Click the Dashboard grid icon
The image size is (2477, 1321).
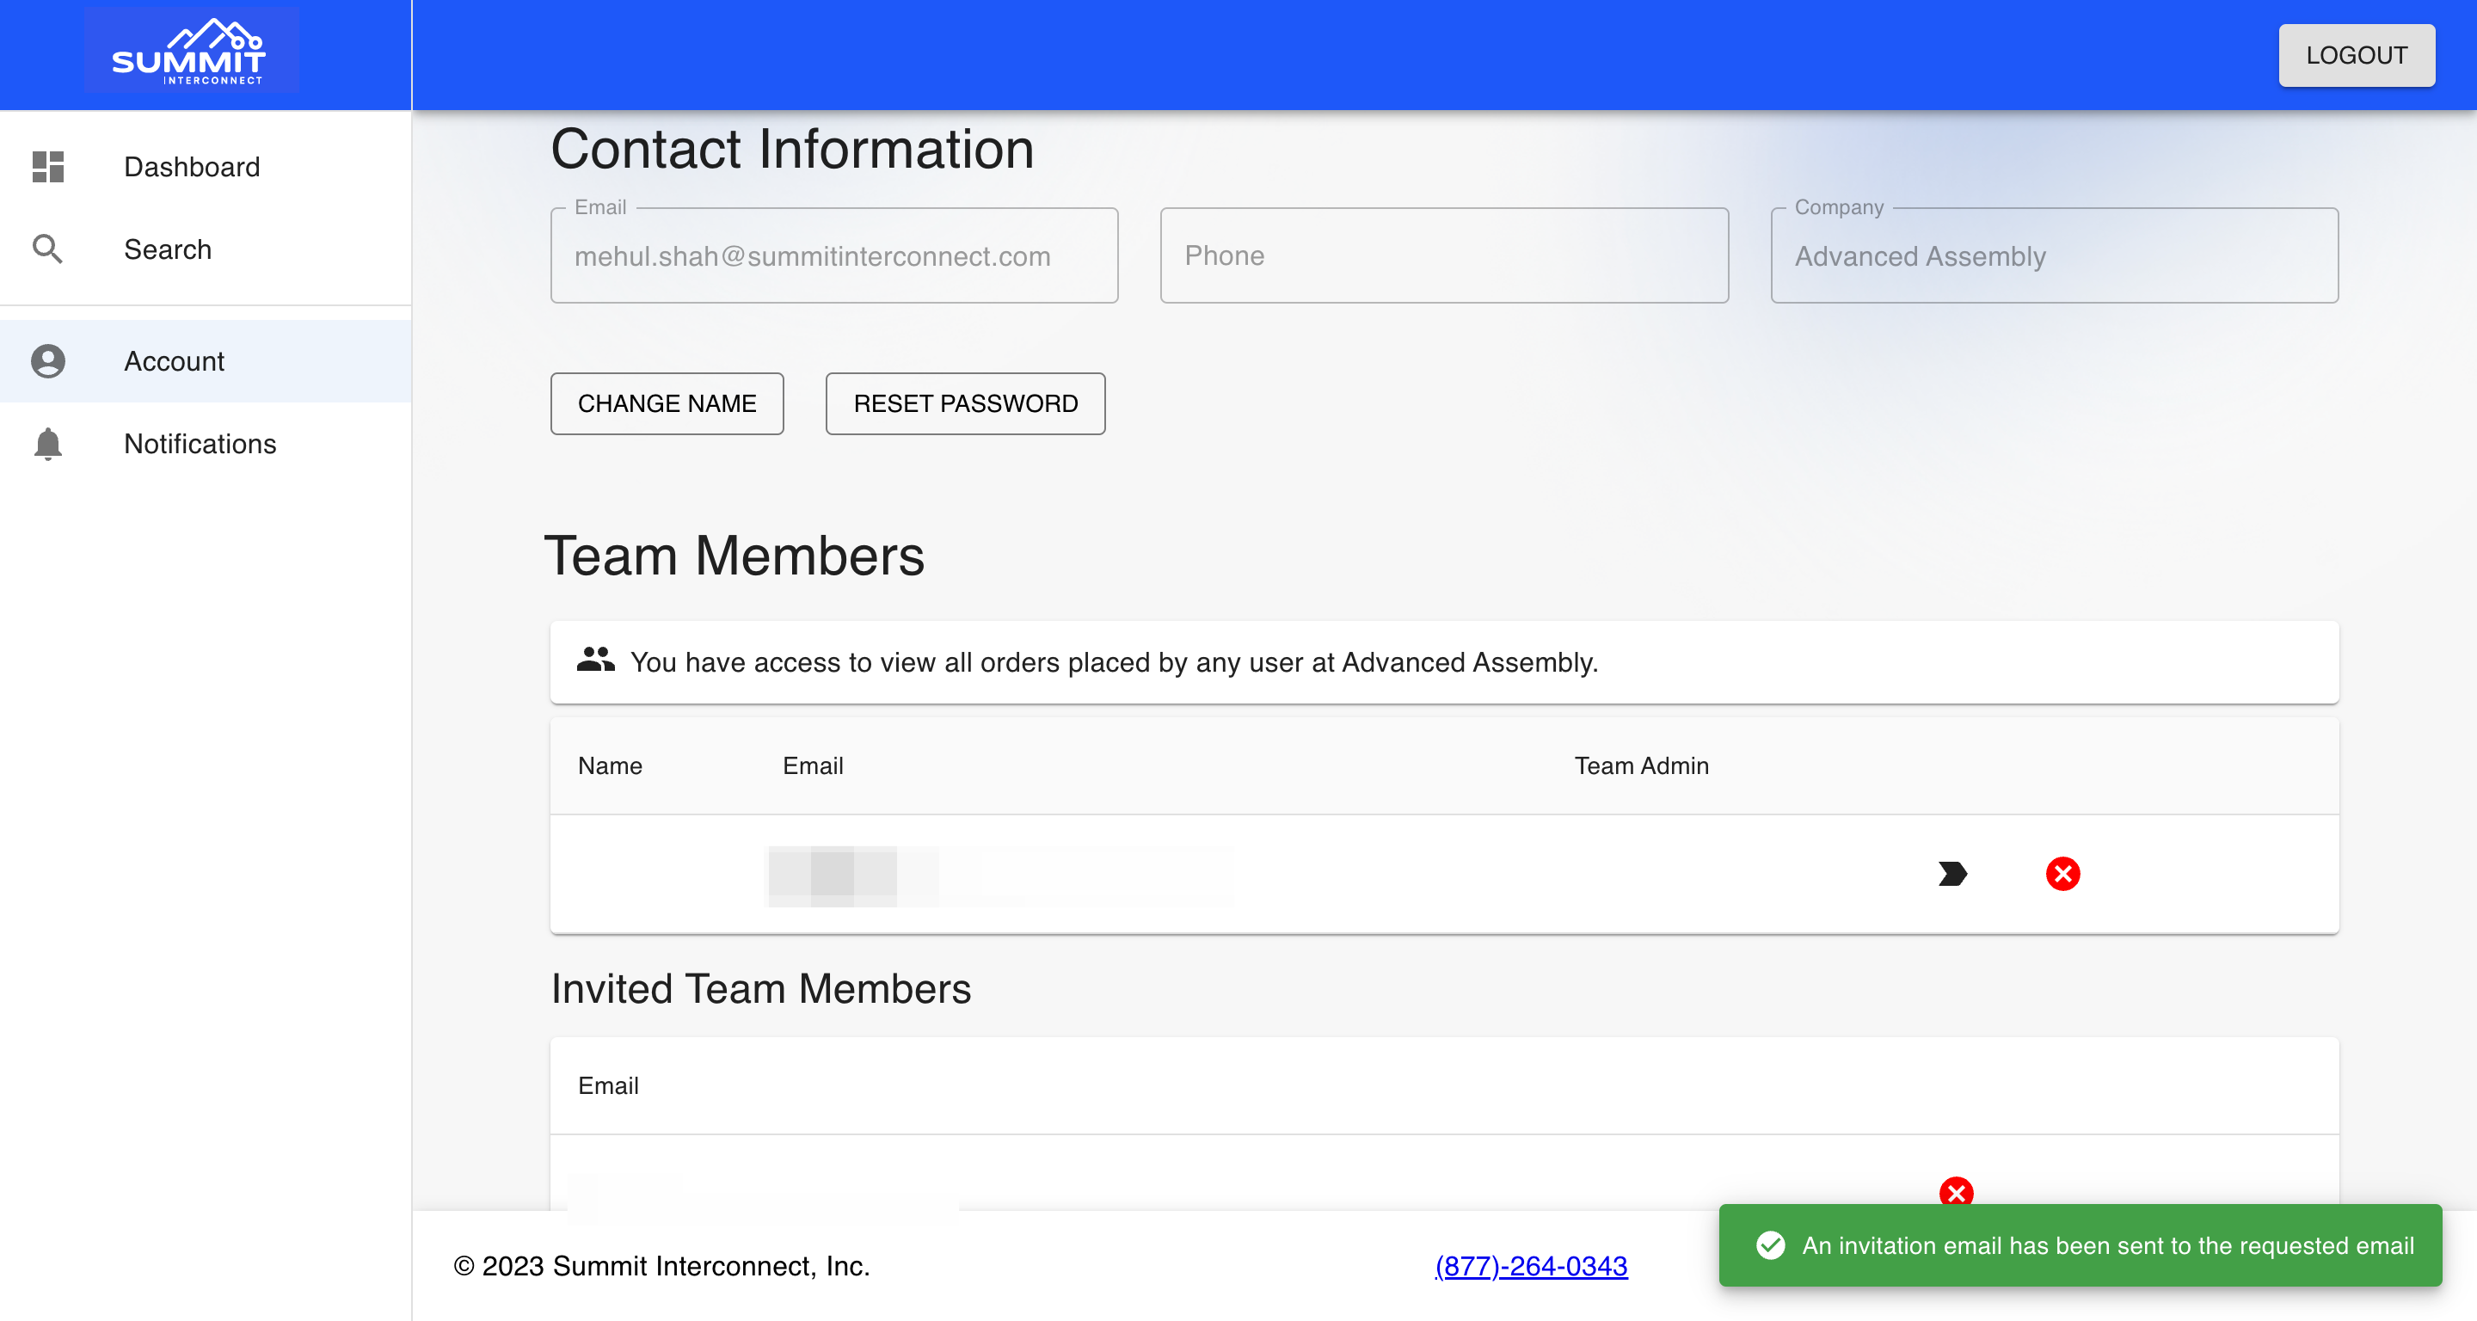(48, 166)
